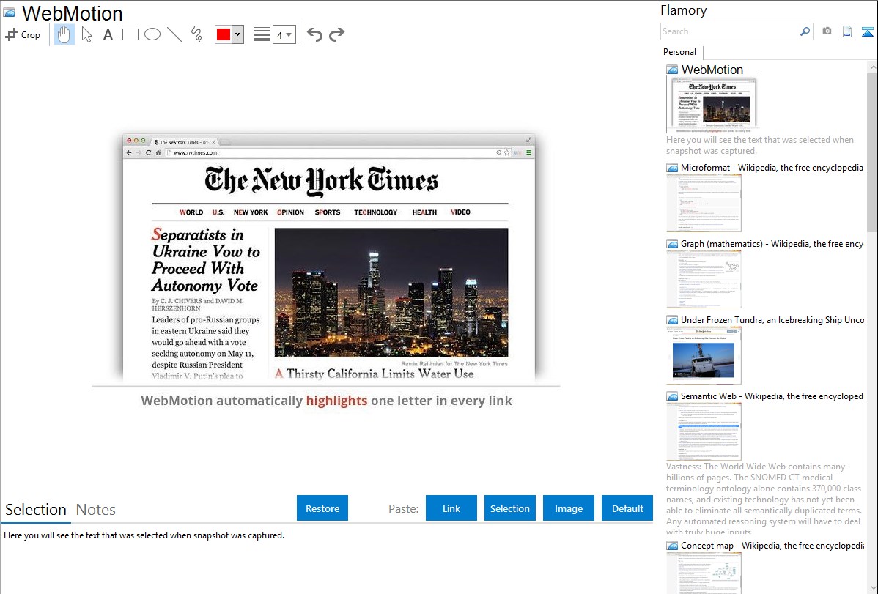Open the Graph (mathematics) snapshot thumbnail
Screen dimensions: 878x594
coord(704,279)
